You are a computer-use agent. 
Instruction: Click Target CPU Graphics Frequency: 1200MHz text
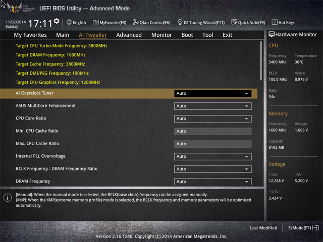point(58,82)
